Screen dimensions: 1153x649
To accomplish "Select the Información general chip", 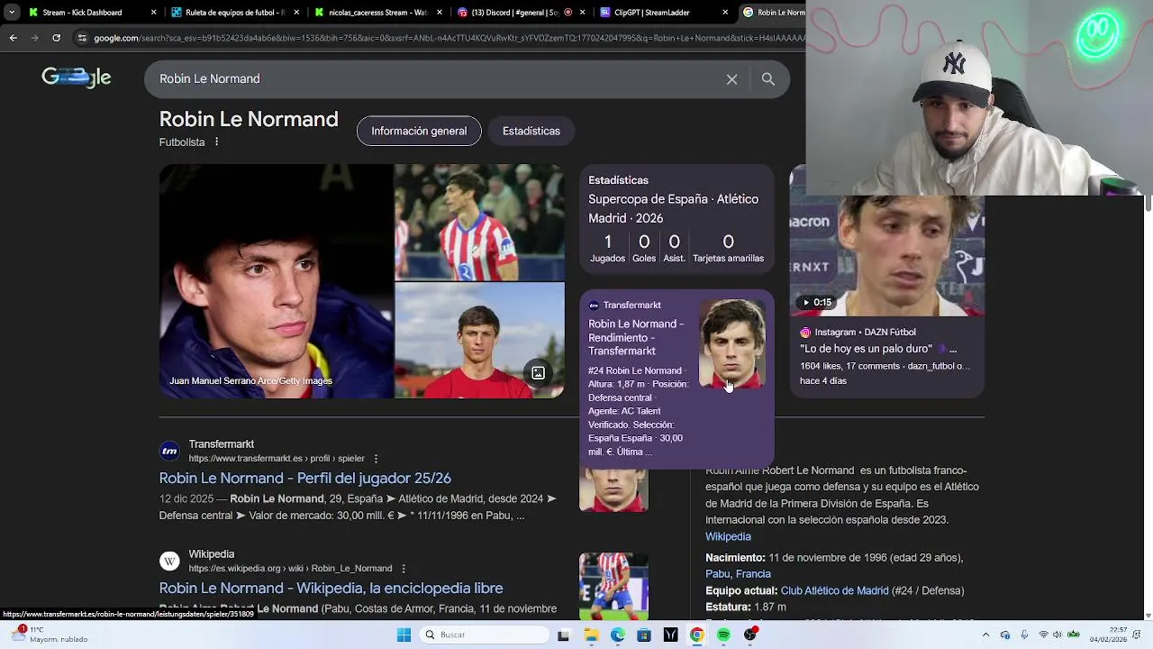I will click(419, 131).
